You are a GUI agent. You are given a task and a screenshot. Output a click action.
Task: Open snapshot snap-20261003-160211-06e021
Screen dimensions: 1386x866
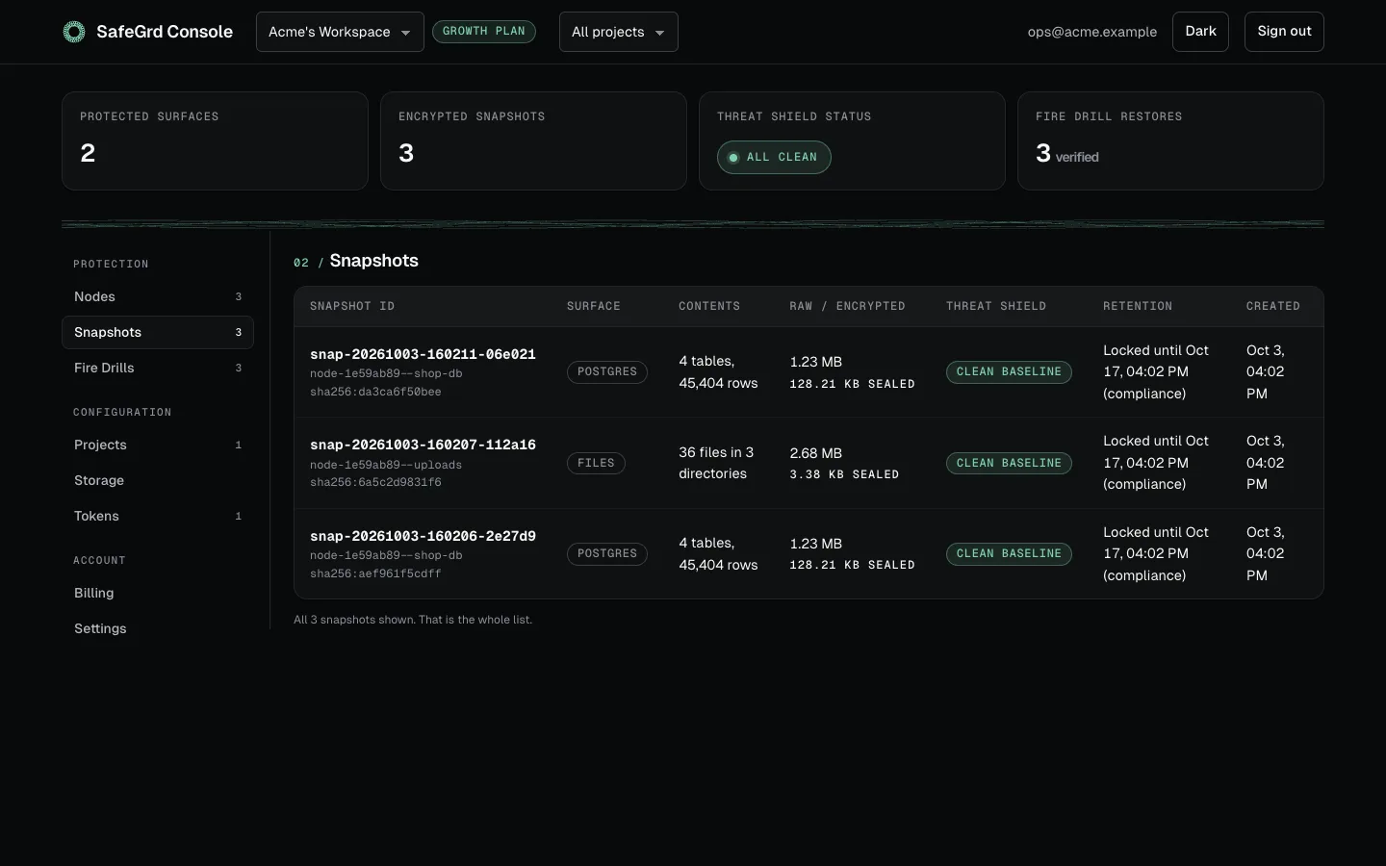423,354
